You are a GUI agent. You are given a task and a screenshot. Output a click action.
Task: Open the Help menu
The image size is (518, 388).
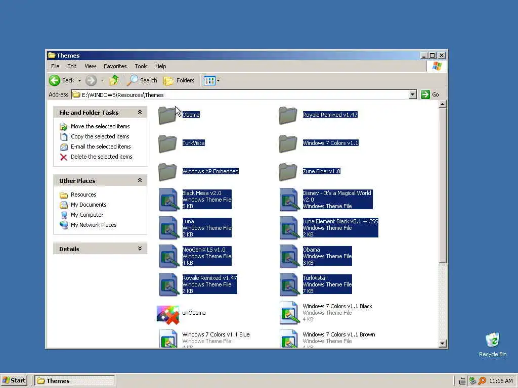160,66
